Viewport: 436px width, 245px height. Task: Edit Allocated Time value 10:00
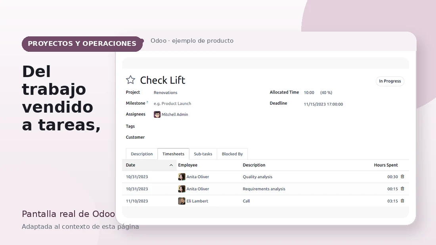click(309, 92)
